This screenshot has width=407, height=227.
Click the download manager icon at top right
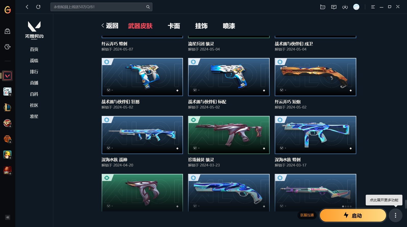point(345,7)
